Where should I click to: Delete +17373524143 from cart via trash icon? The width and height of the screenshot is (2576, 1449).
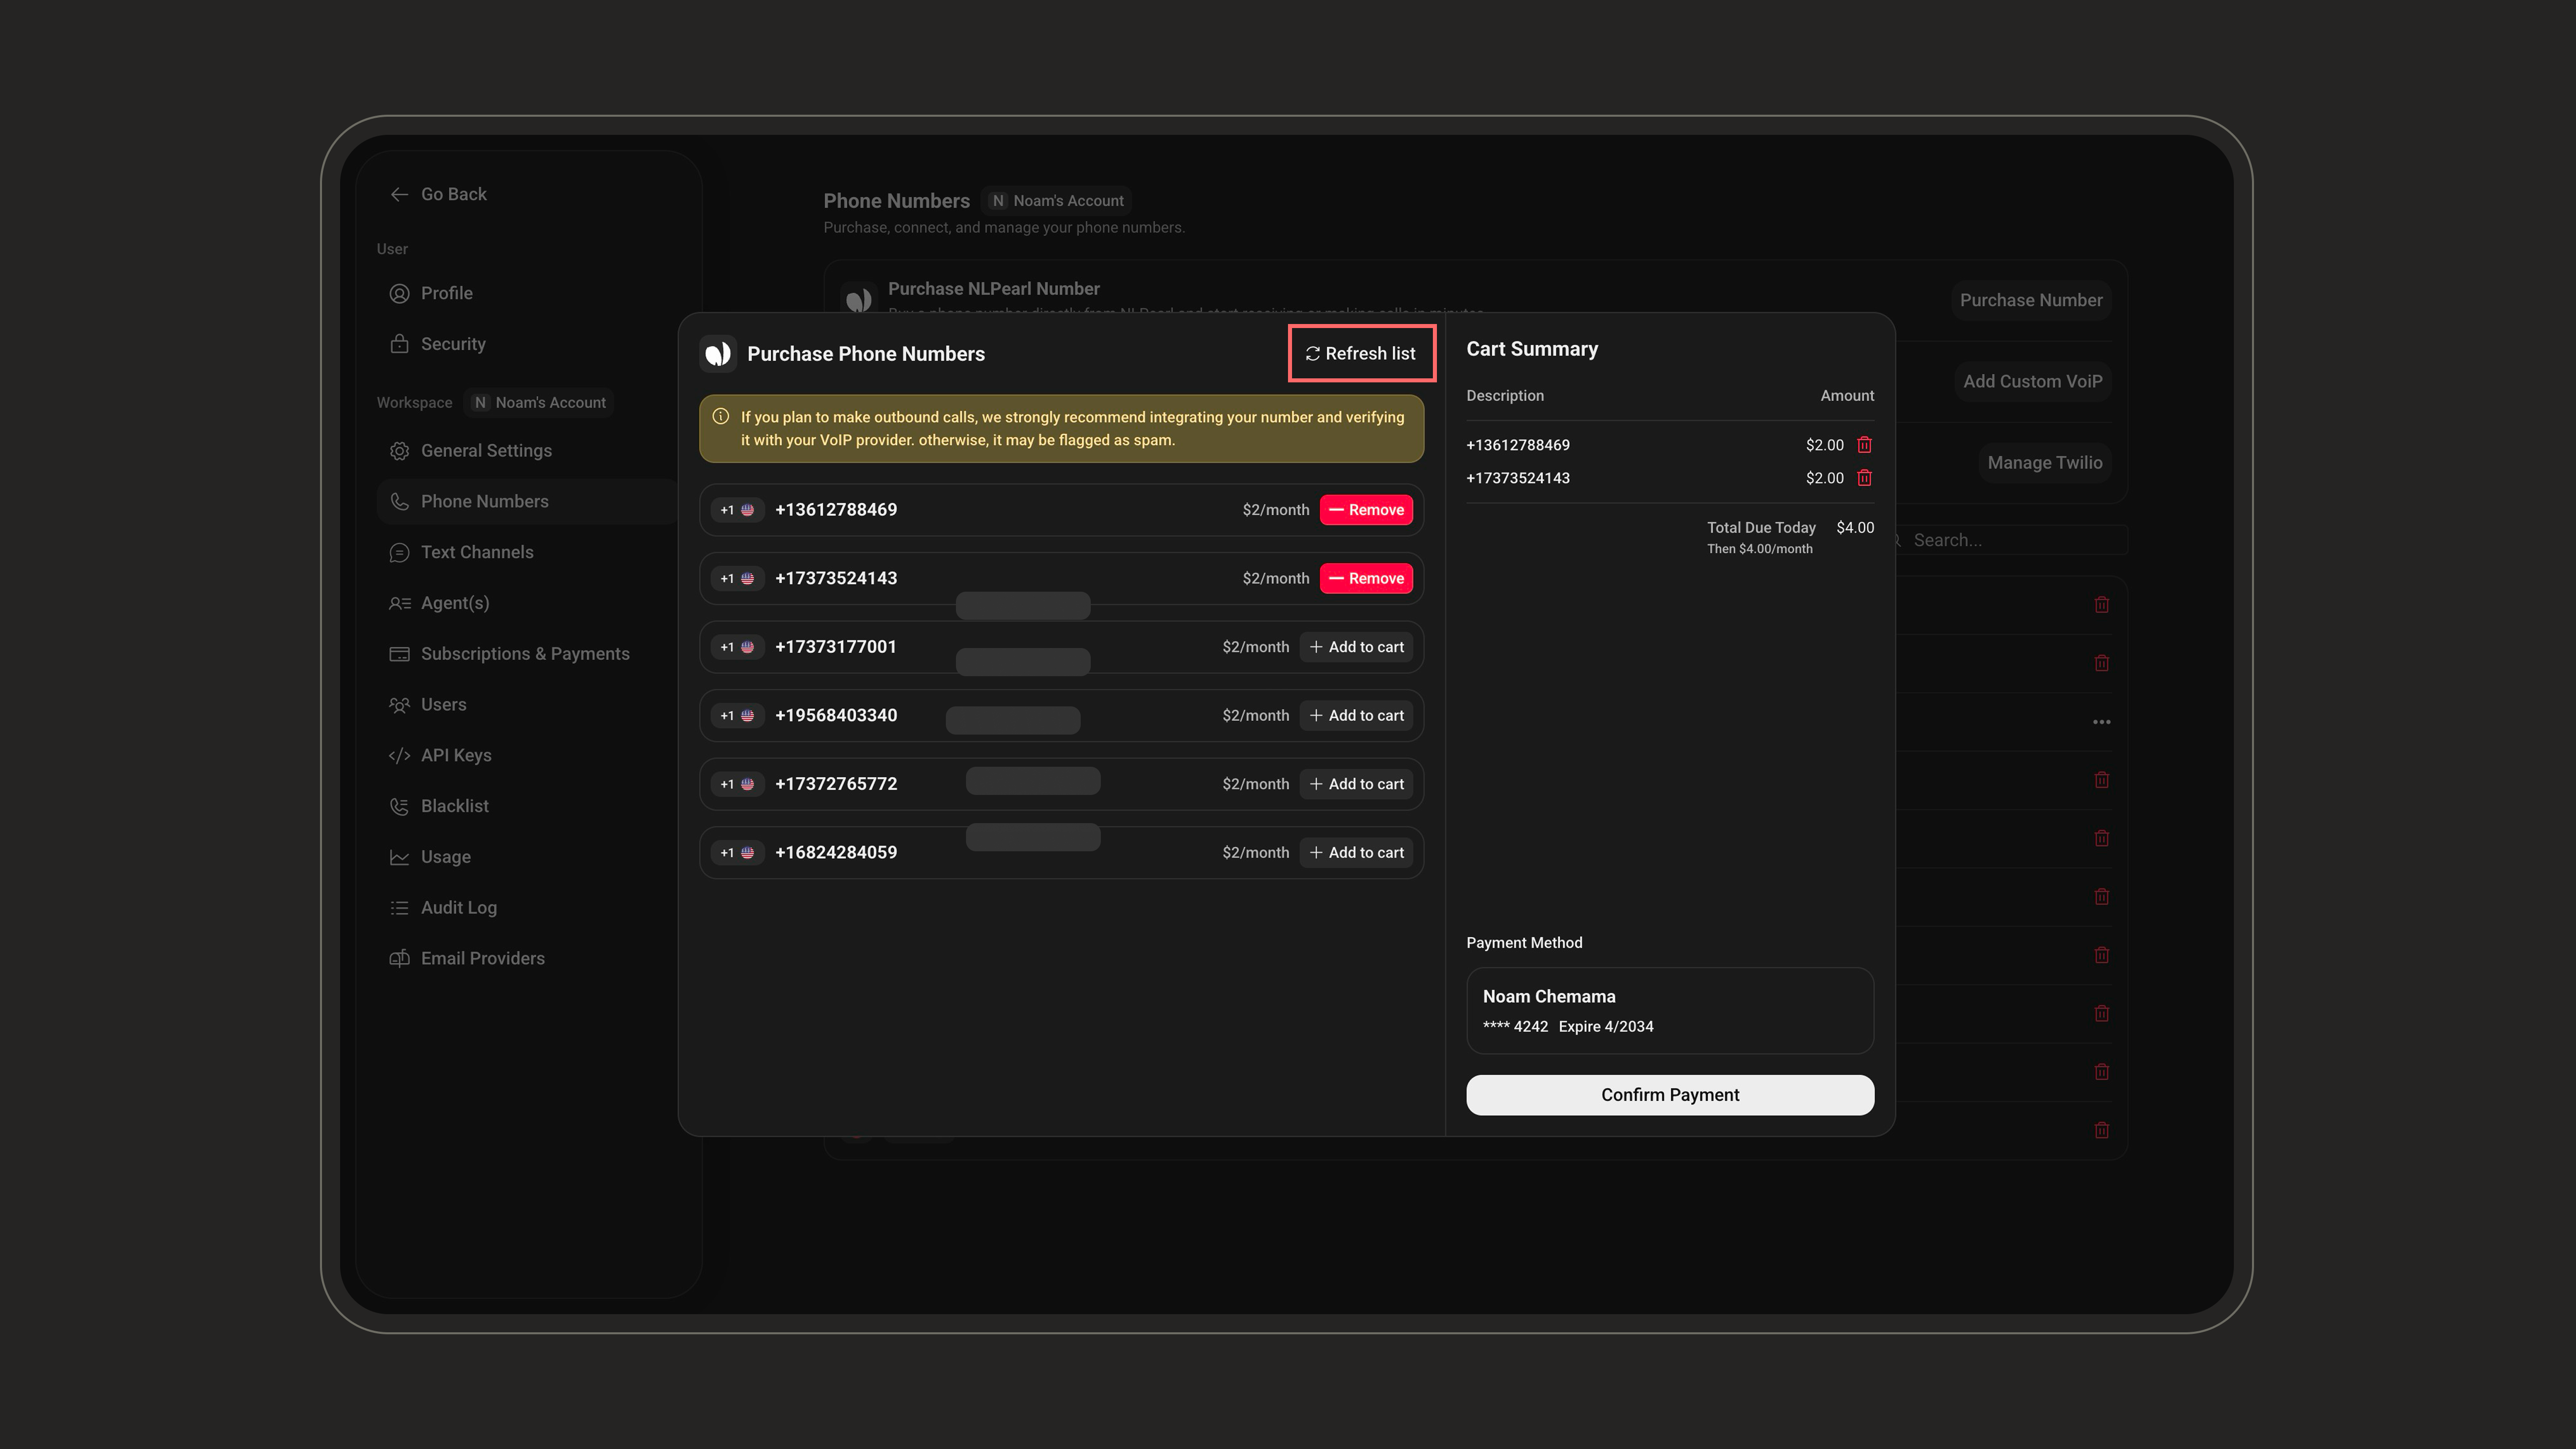(x=1864, y=478)
